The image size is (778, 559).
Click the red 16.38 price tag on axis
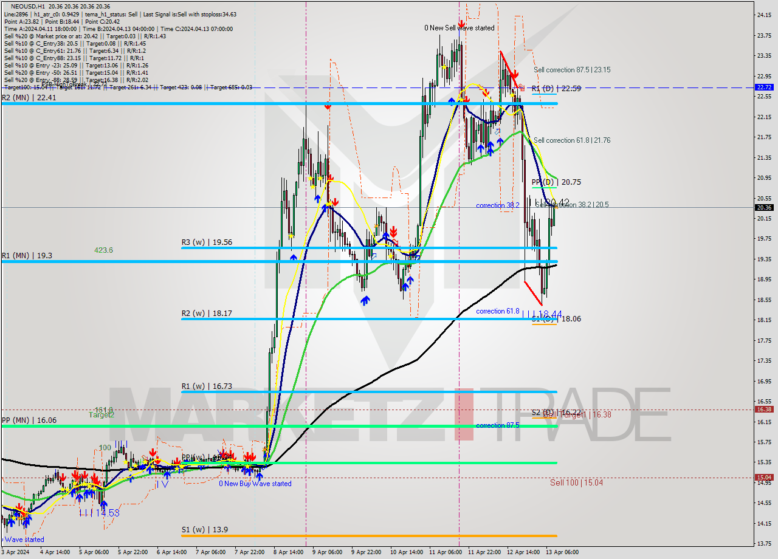[x=764, y=409]
